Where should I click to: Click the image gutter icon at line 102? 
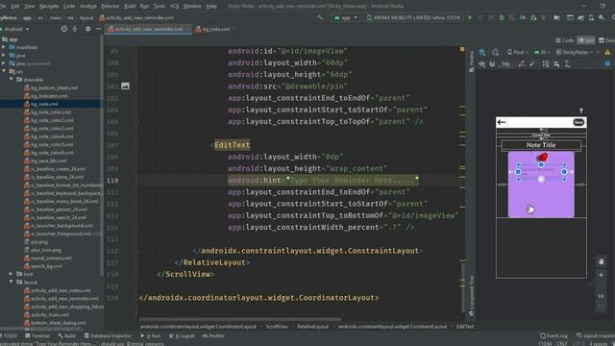click(x=125, y=86)
